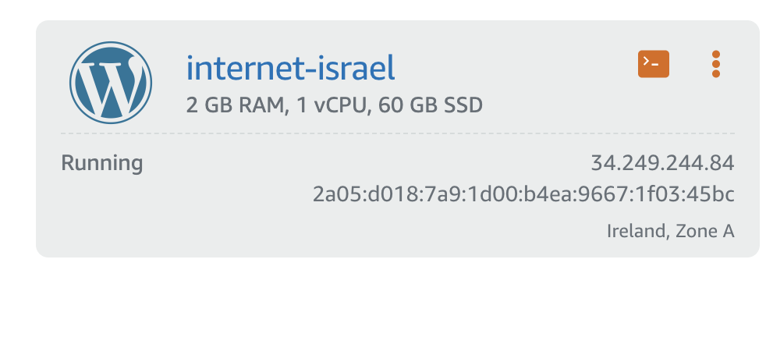
Task: Click the Ireland, Zone A region label
Action: (670, 231)
